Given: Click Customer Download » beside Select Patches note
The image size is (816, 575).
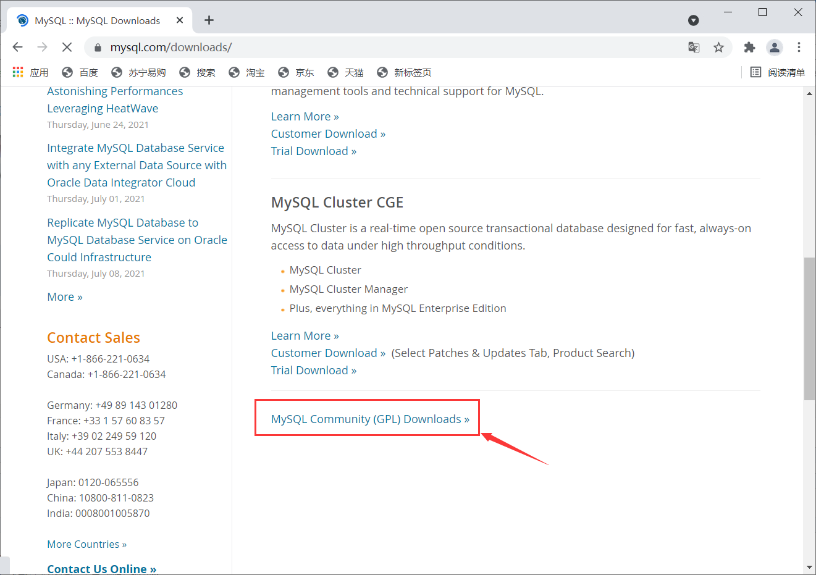Looking at the screenshot, I should (x=328, y=353).
